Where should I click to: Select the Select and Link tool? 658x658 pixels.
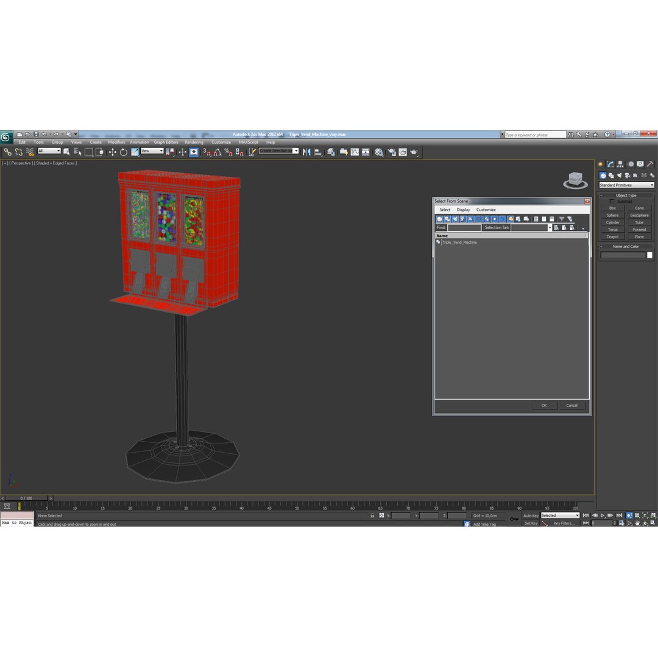pyautogui.click(x=7, y=152)
